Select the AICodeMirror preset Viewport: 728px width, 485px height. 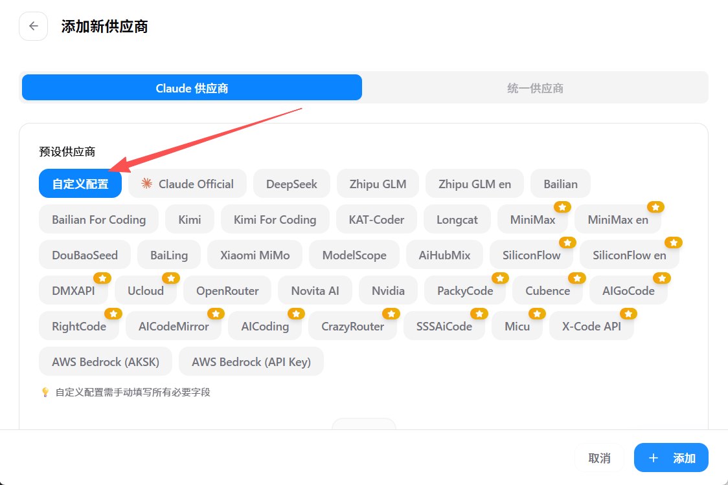tap(174, 327)
